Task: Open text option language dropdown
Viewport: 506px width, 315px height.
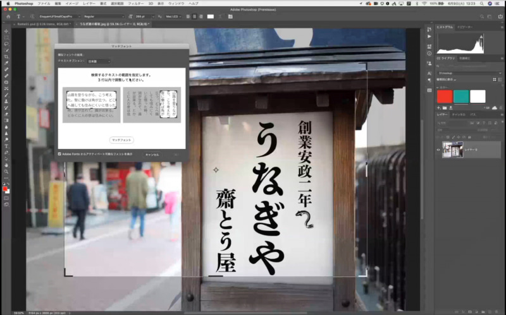Action: coord(99,61)
